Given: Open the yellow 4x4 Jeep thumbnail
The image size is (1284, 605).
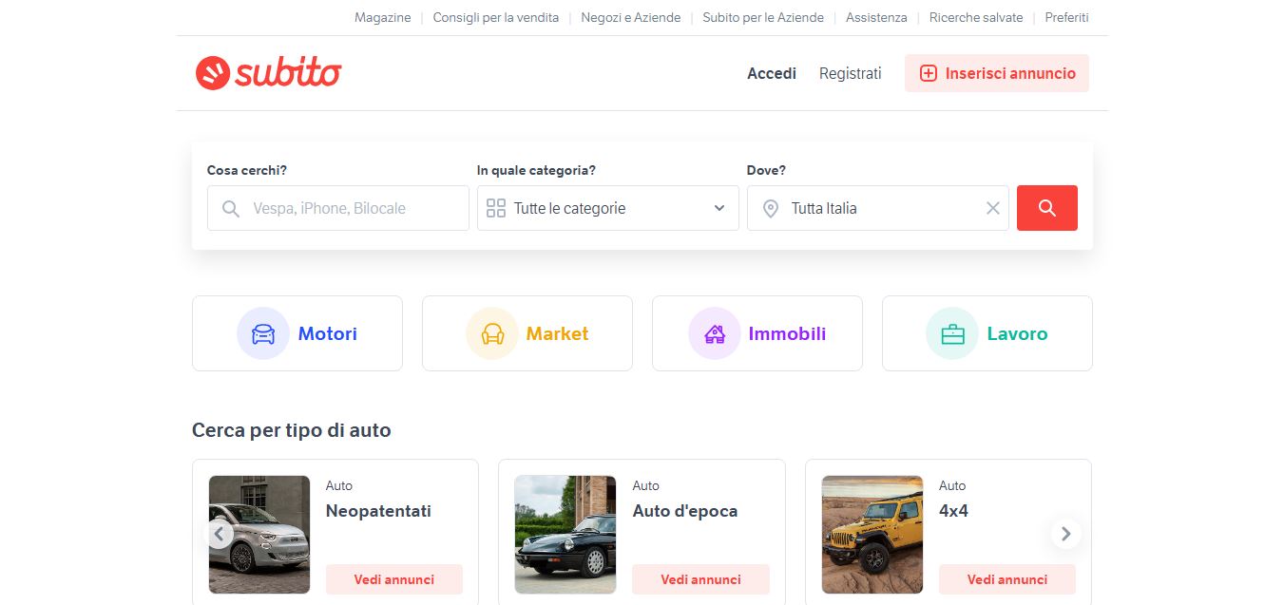Looking at the screenshot, I should (x=872, y=534).
